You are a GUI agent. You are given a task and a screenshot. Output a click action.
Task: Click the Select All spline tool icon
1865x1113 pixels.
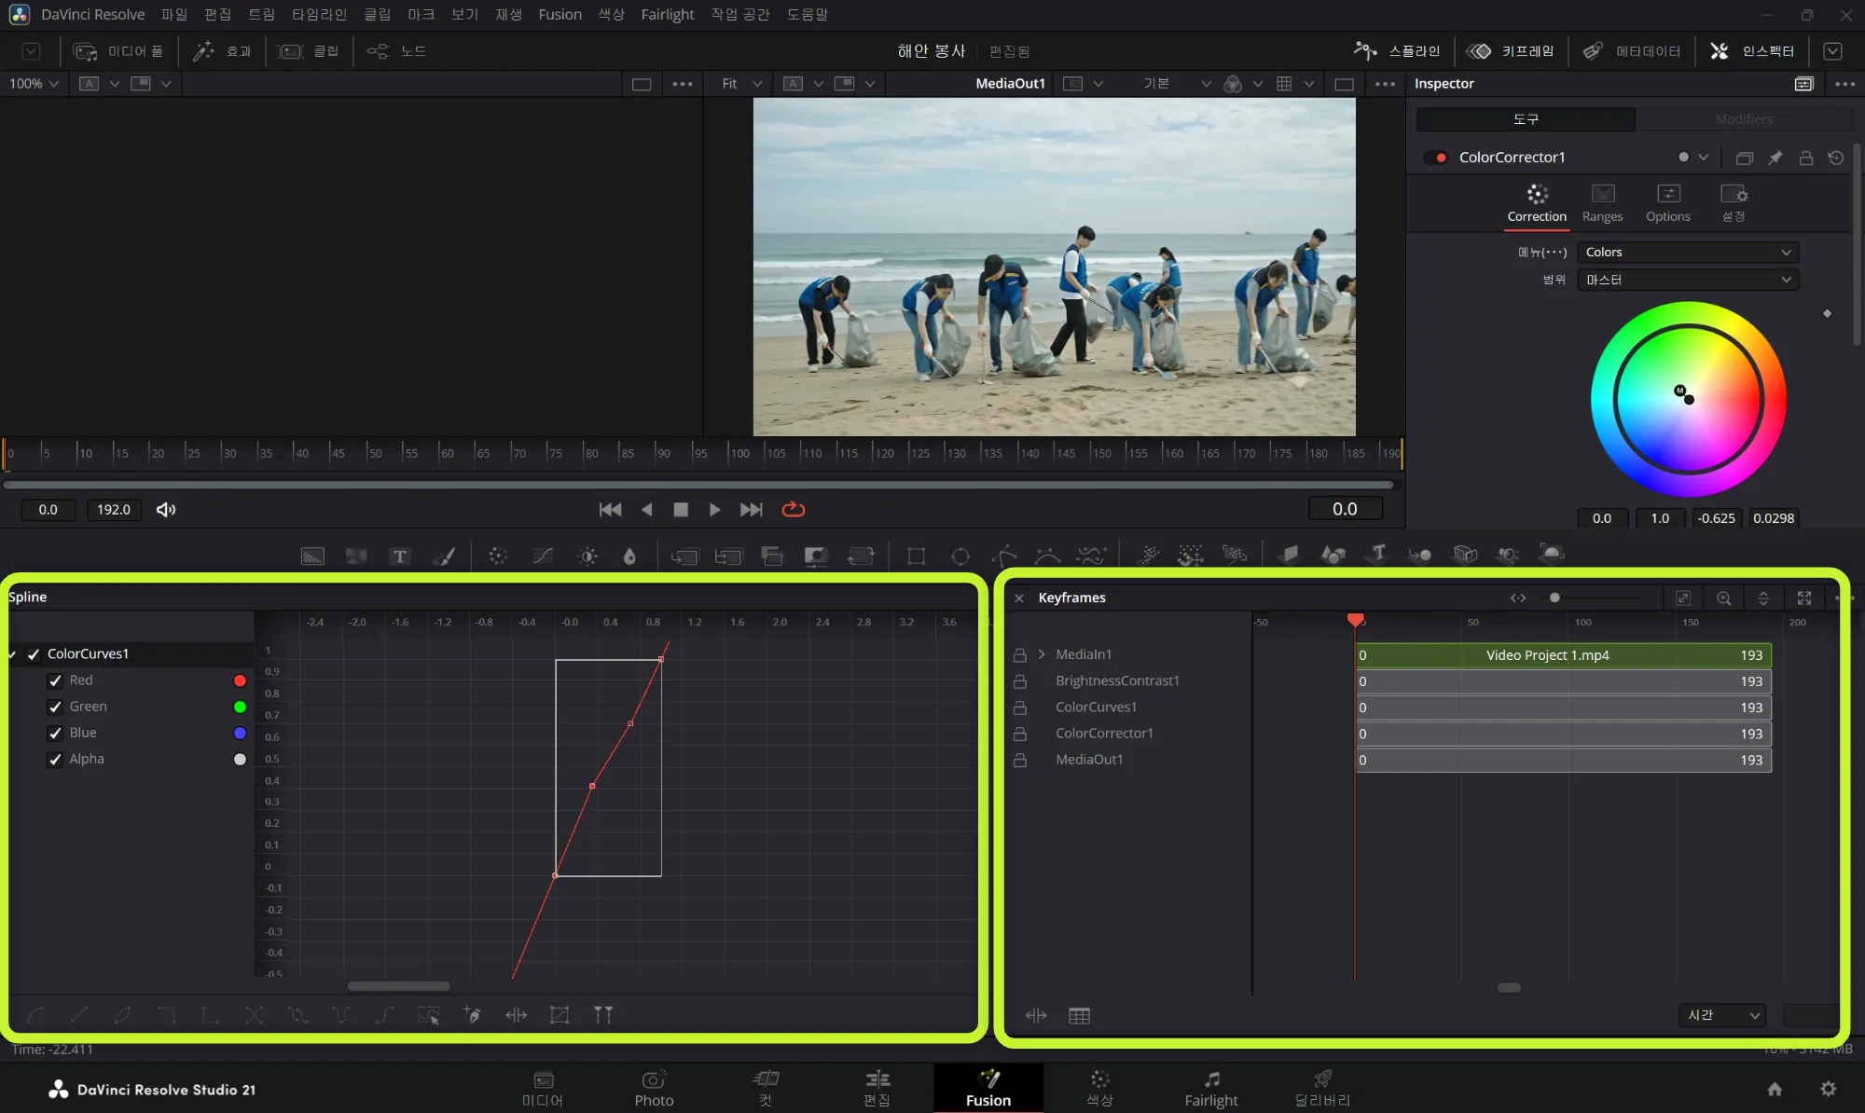click(428, 1015)
